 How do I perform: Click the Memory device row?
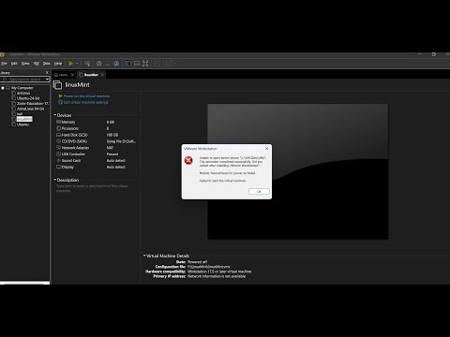pos(96,122)
